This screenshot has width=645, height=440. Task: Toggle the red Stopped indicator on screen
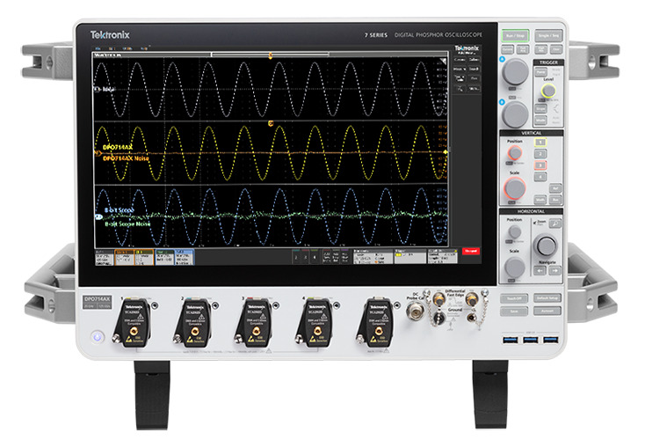[x=471, y=251]
